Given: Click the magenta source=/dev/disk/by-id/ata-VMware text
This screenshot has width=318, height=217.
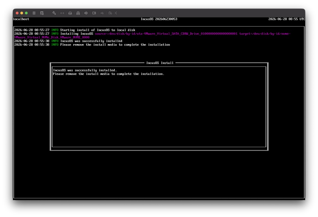Looking at the screenshot, I should (166, 34).
